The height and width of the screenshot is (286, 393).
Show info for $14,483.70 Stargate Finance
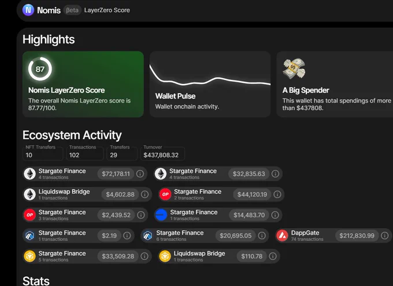point(275,215)
